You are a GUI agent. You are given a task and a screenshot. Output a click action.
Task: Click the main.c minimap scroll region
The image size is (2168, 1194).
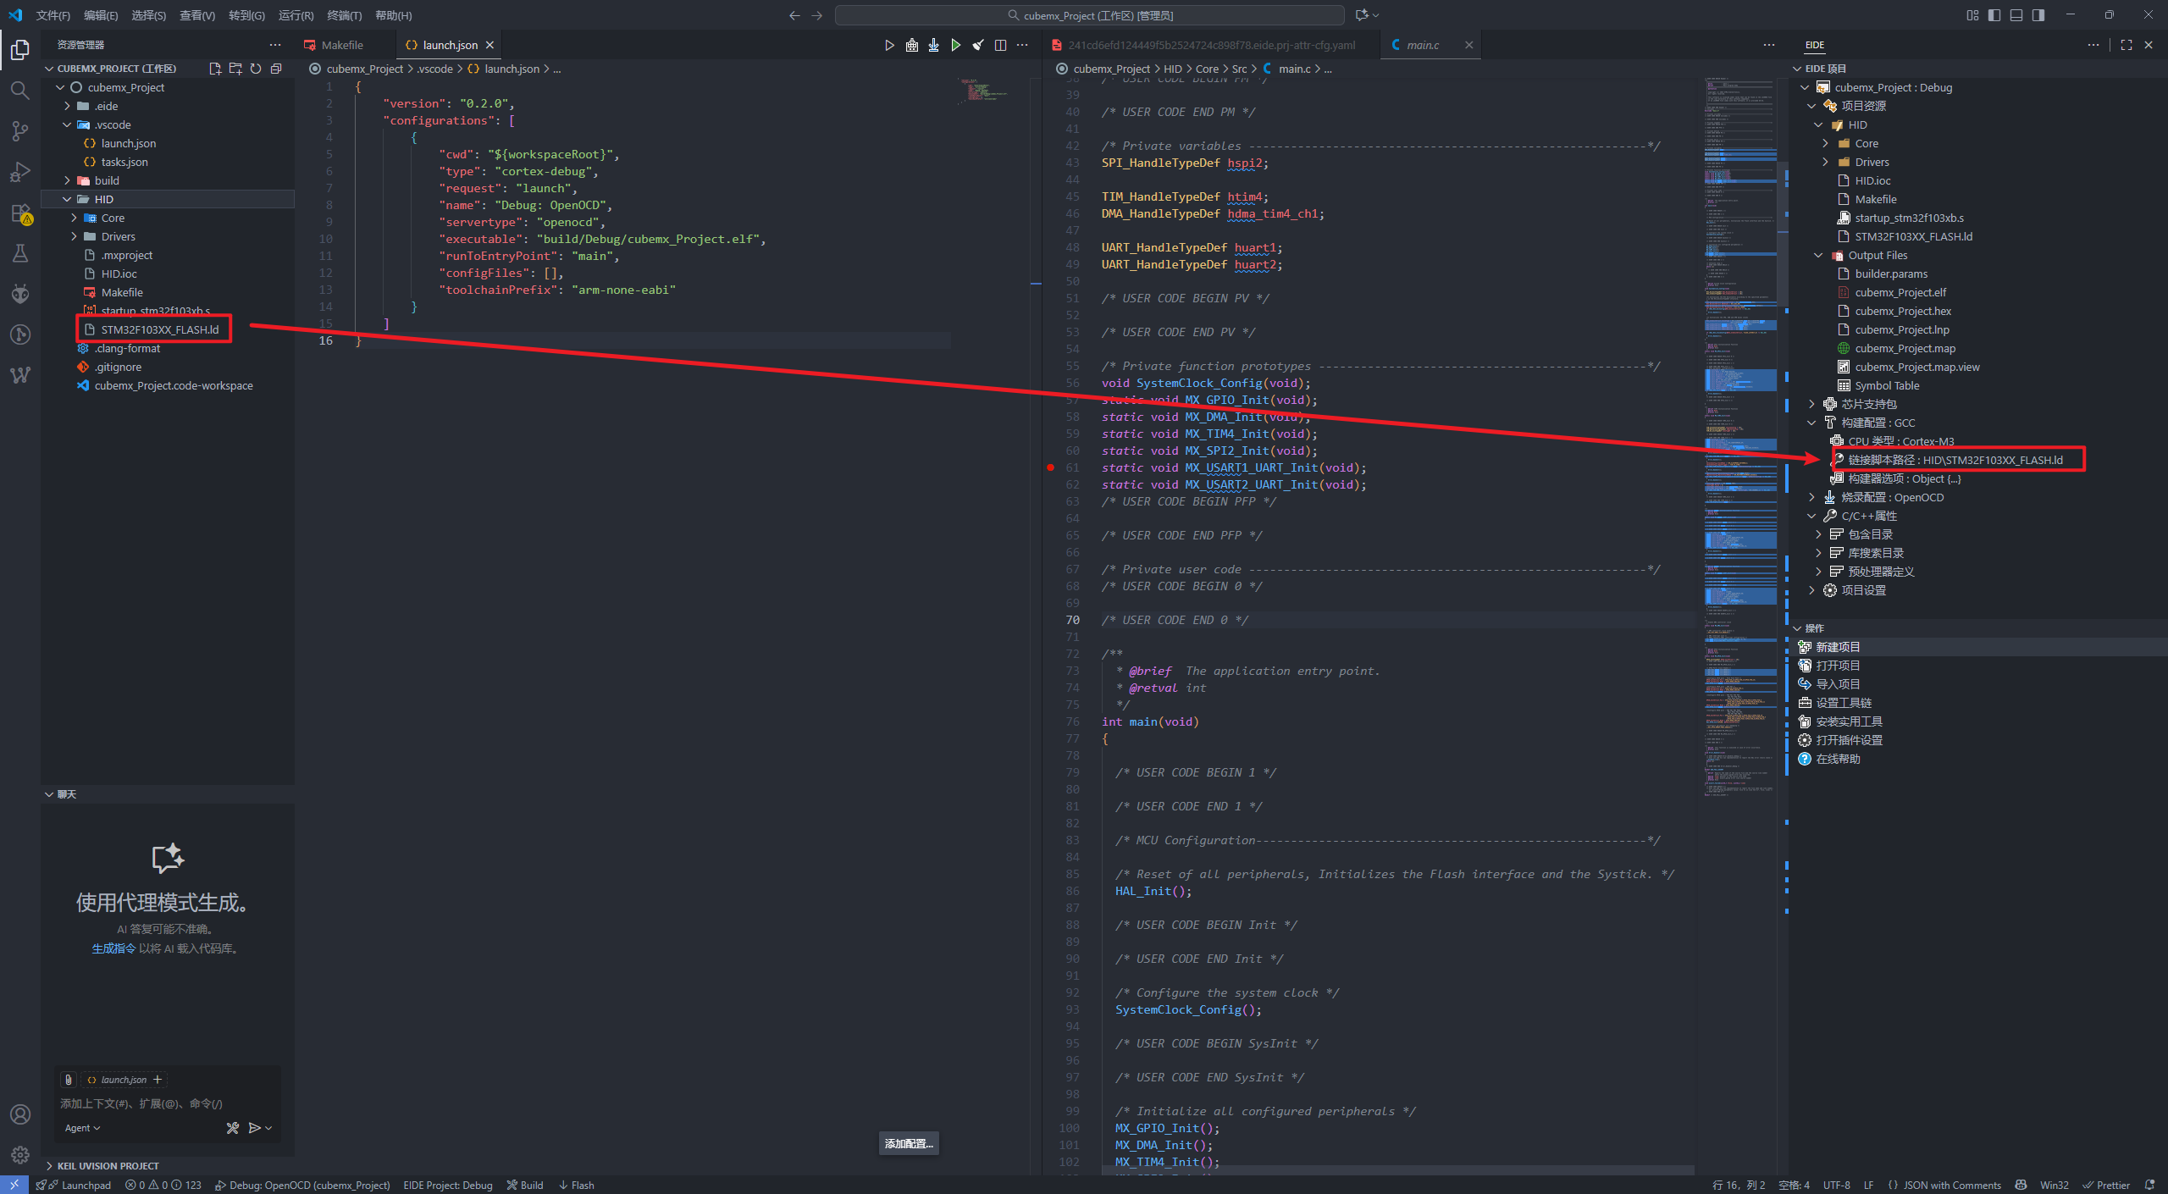pyautogui.click(x=1739, y=423)
